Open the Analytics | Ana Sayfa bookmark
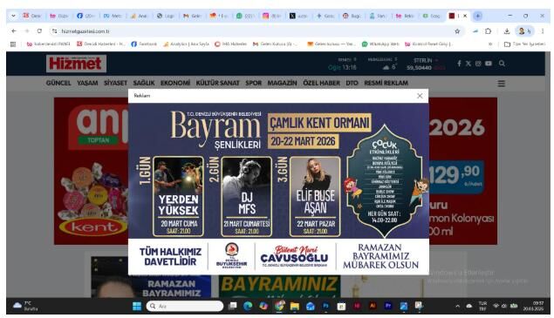The height and width of the screenshot is (318, 554). pyautogui.click(x=186, y=44)
